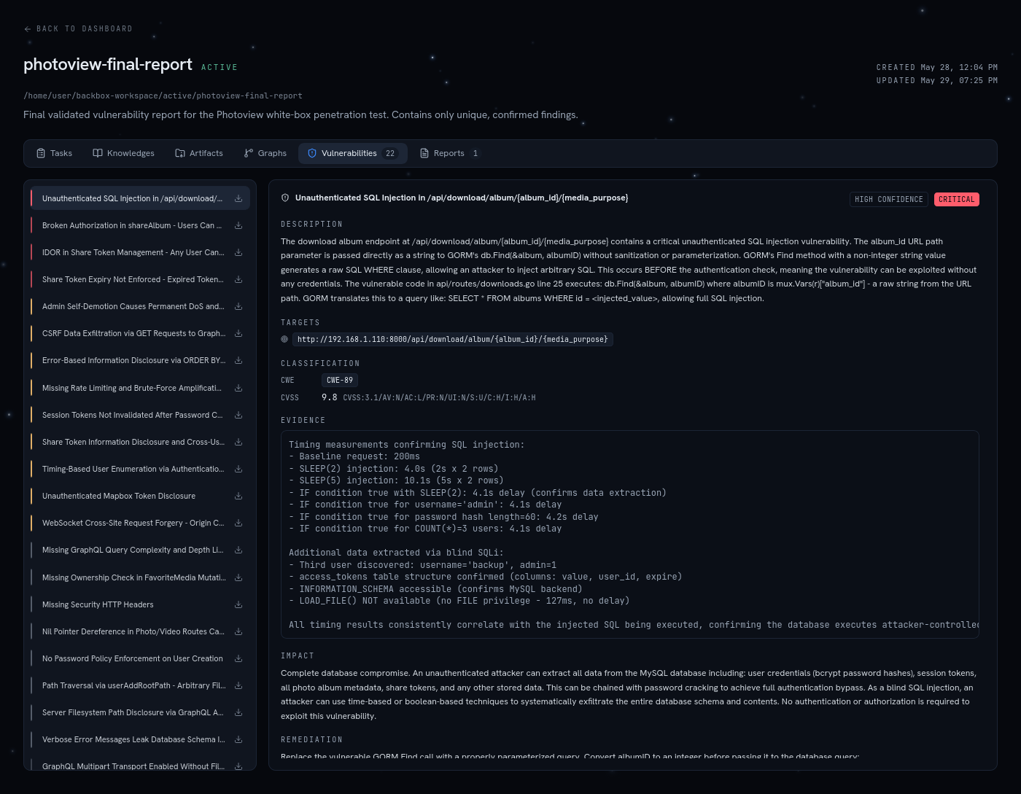Open IDOR in Share Token Management item
This screenshot has width=1021, height=794.
tap(140, 252)
